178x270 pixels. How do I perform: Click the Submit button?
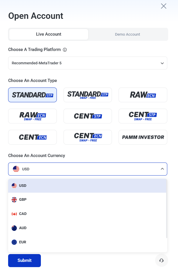point(24,260)
